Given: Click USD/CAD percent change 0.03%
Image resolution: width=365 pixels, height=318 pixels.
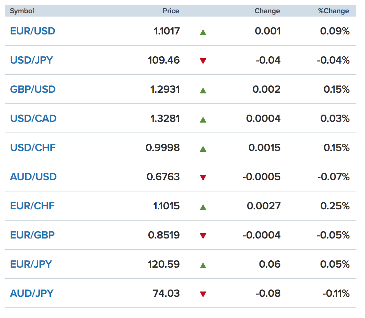Looking at the screenshot, I should click(x=335, y=119).
